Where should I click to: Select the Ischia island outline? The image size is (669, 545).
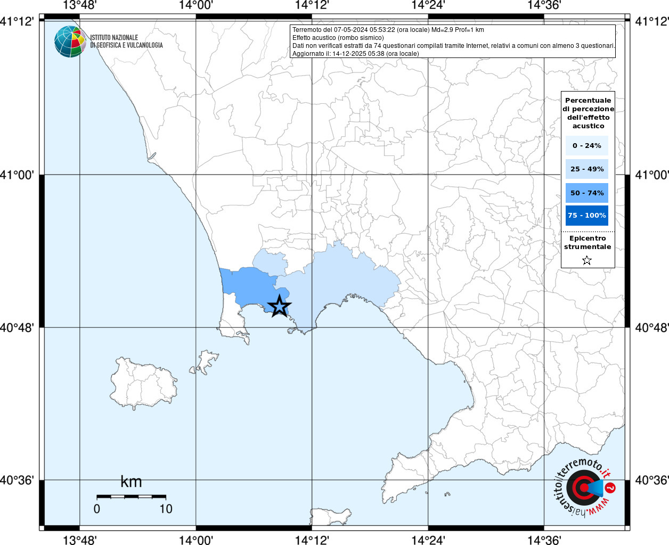coord(143,383)
